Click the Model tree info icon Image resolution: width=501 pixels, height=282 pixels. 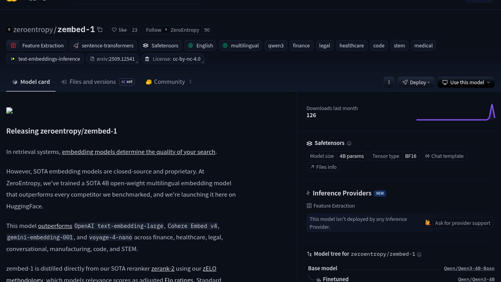point(419,255)
